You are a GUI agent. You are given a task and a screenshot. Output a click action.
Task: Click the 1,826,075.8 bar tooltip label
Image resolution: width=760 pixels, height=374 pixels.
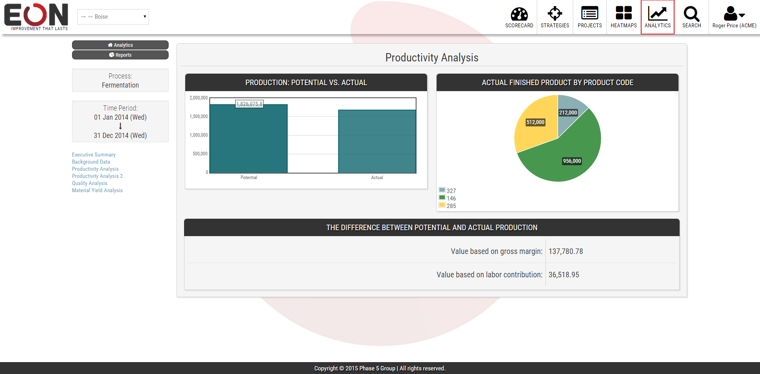point(249,104)
